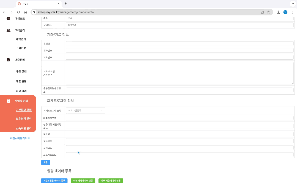Click the 회계프로그램 정보 heading
Viewport: 297px width, 185px height.
point(61,101)
